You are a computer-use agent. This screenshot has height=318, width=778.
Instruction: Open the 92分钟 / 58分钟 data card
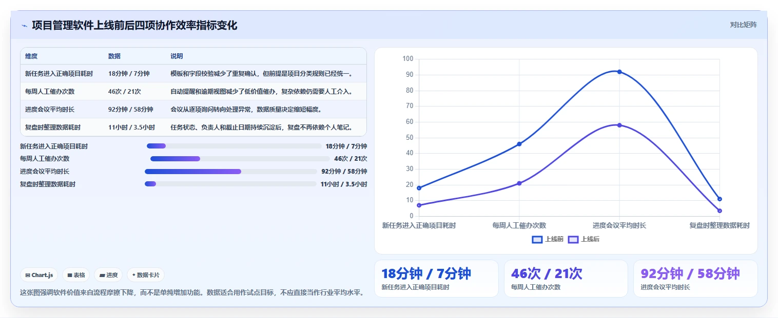(x=695, y=279)
